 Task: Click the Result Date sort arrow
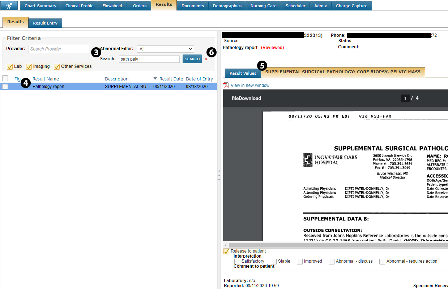155,79
